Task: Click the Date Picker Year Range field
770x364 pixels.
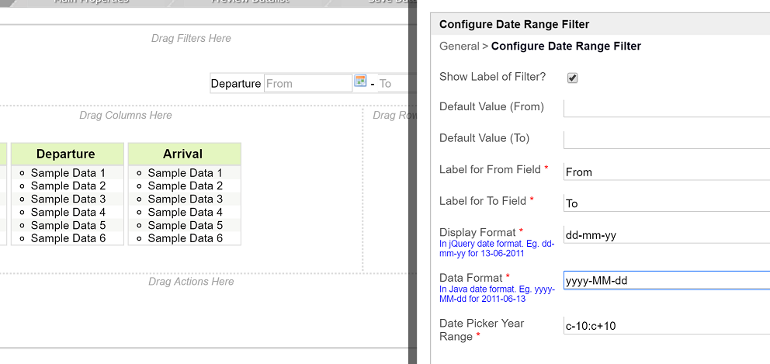Action: (x=666, y=325)
